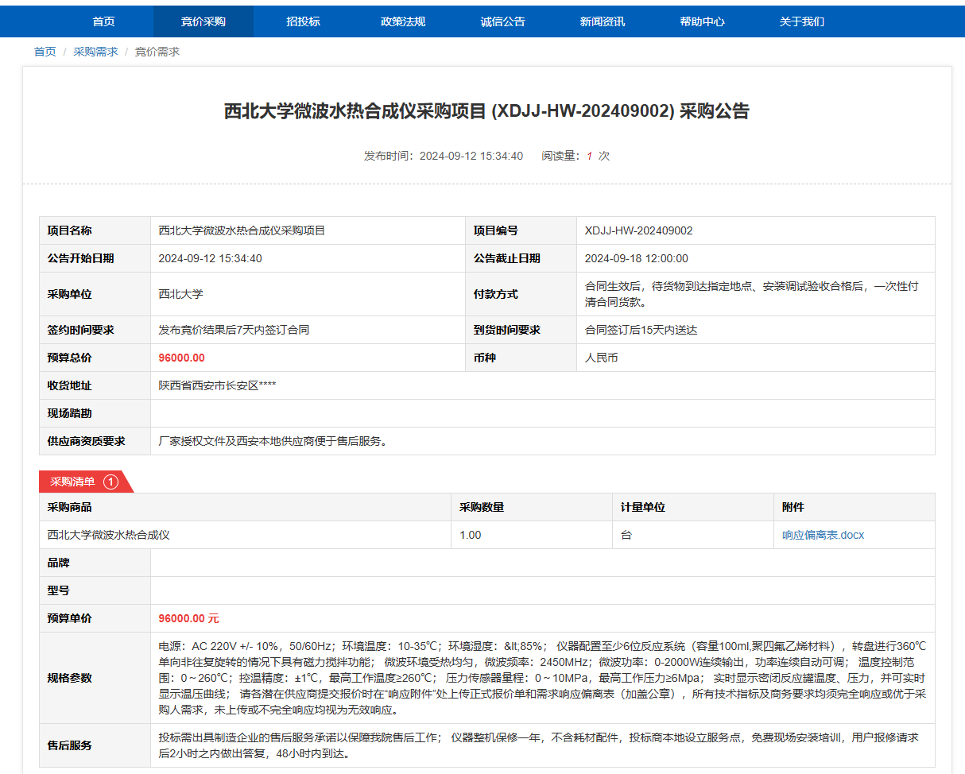Open the 首页 navigation menu item
The width and height of the screenshot is (965, 774).
tap(103, 21)
